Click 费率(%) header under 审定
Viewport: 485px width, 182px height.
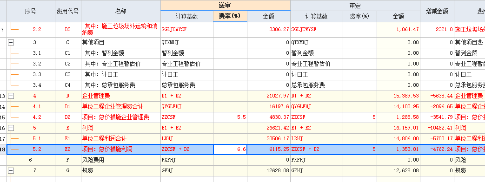[360, 17]
